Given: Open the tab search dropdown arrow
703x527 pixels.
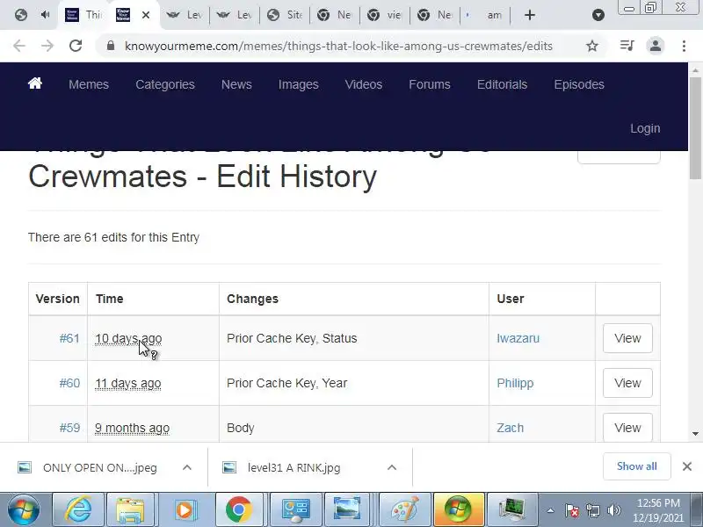Looking at the screenshot, I should pos(598,15).
